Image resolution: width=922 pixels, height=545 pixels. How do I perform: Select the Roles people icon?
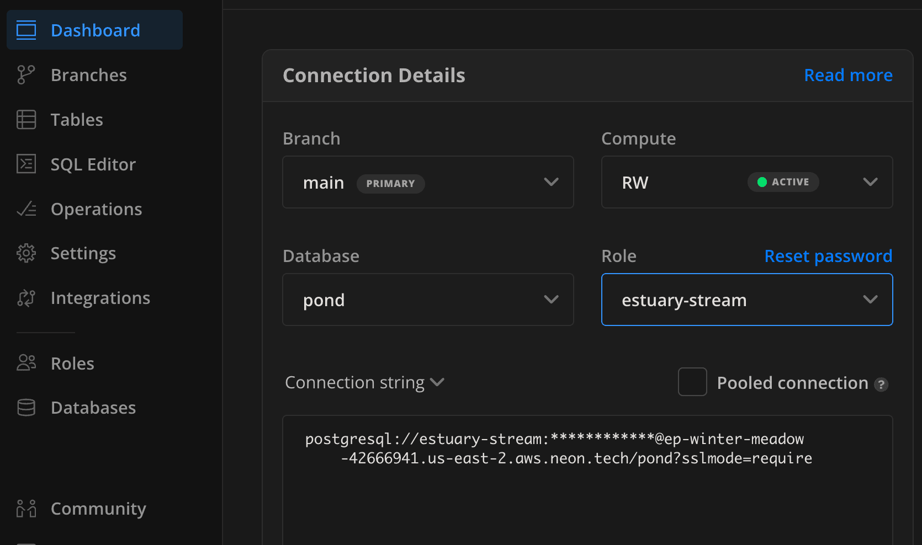pos(25,362)
